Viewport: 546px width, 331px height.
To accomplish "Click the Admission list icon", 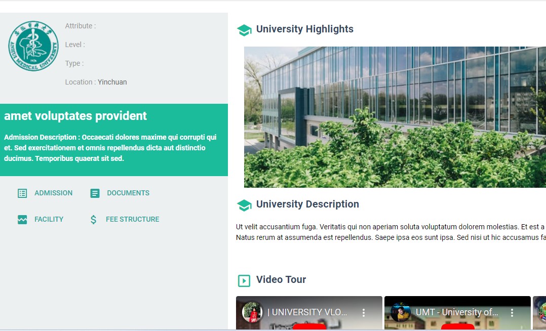I will tap(22, 193).
